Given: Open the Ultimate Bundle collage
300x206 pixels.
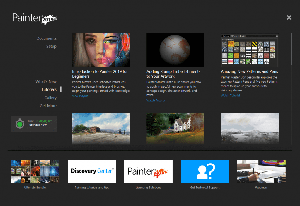Looking at the screenshot, I should pos(35,171).
